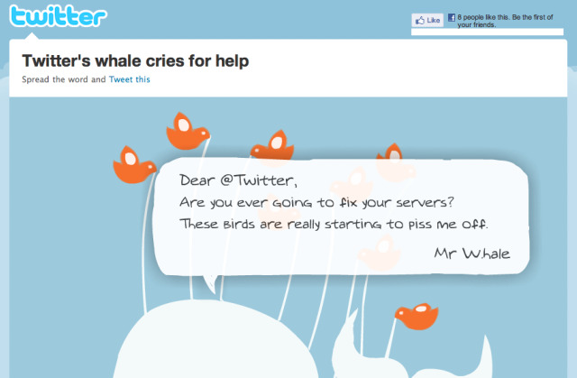The image size is (577, 378).
Task: Open the Tweet this link
Action: [x=130, y=79]
